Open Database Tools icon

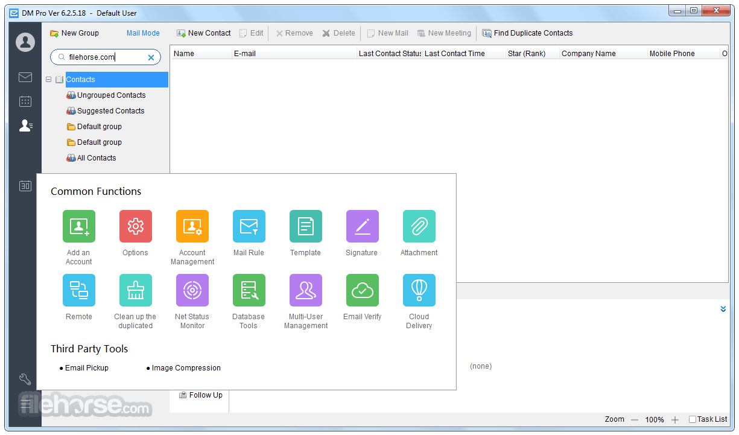click(249, 290)
